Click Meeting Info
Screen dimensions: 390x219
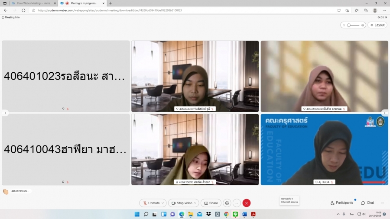[11, 17]
